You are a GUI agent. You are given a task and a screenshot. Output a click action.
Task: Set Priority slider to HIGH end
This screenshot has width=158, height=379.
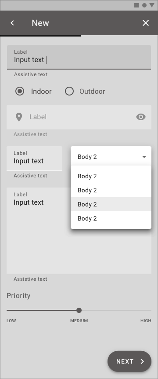[151, 310]
